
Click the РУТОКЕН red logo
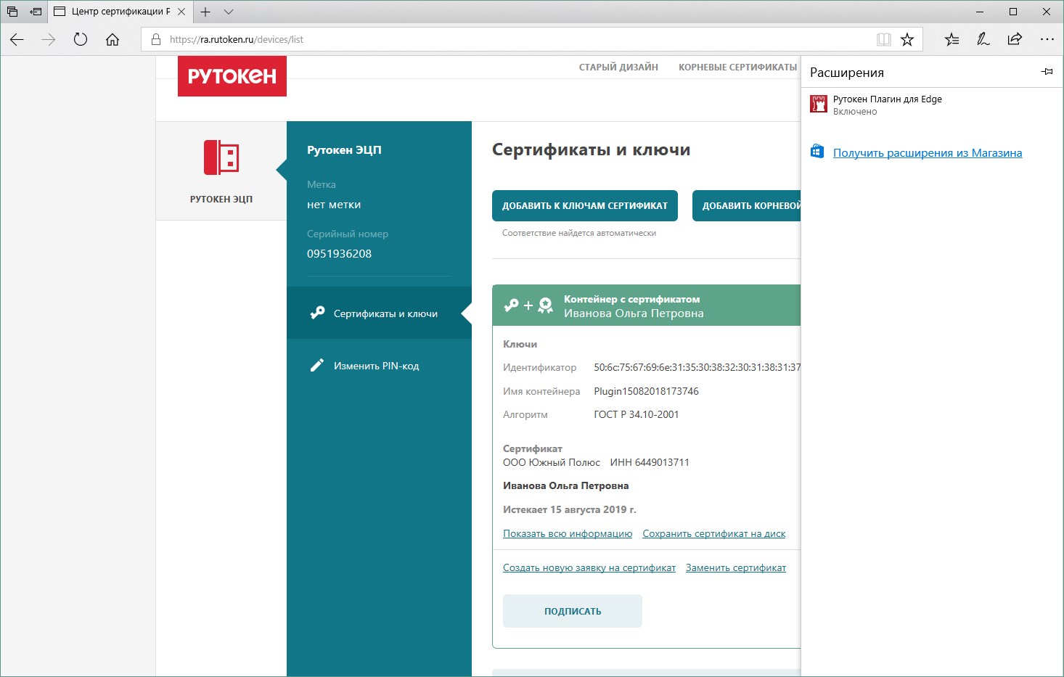232,76
